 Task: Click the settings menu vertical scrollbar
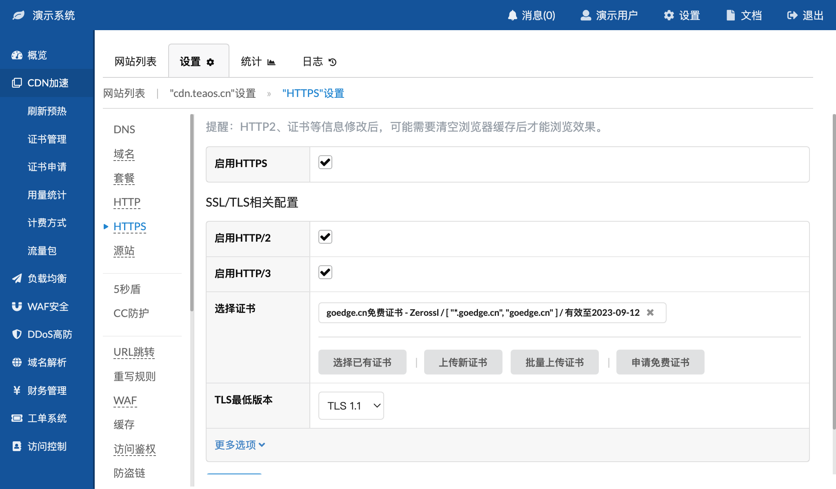click(192, 212)
